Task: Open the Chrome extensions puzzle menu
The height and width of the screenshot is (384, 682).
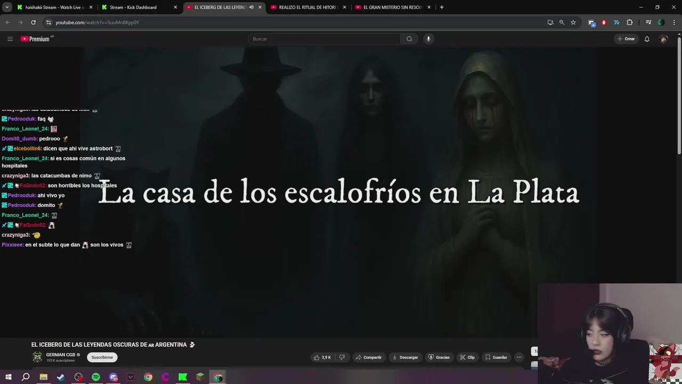Action: click(630, 22)
